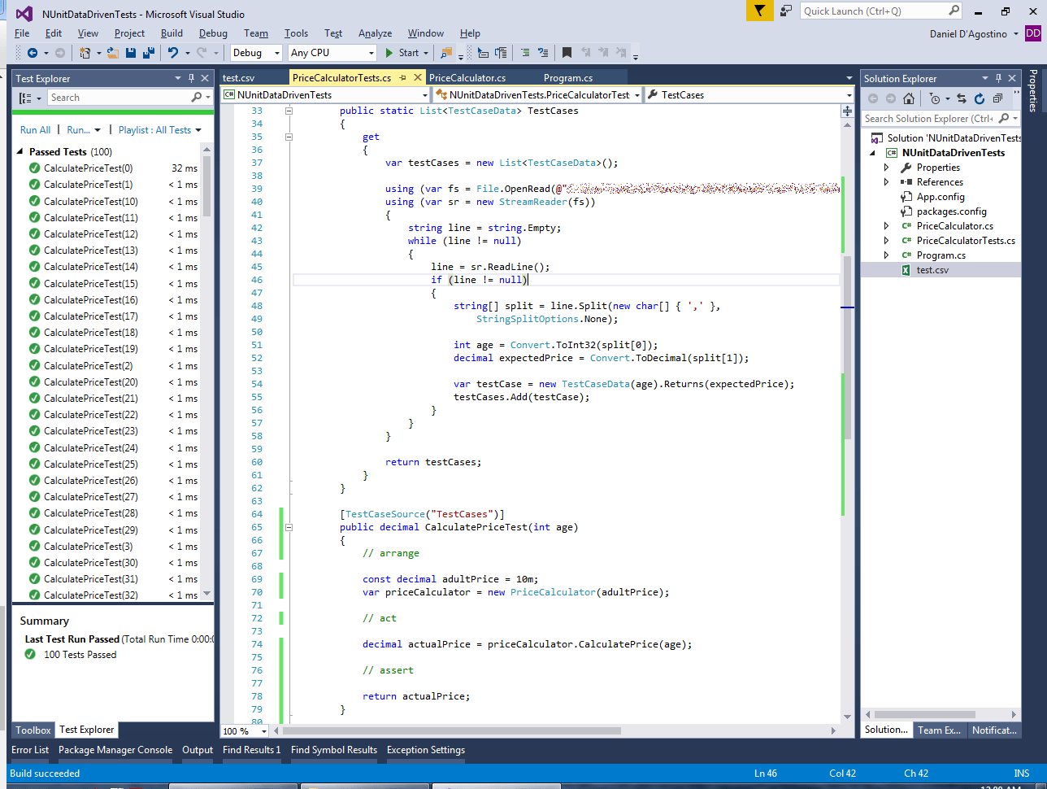Expand the References node in Solution Explorer
Image resolution: width=1047 pixels, height=789 pixels.
[888, 182]
